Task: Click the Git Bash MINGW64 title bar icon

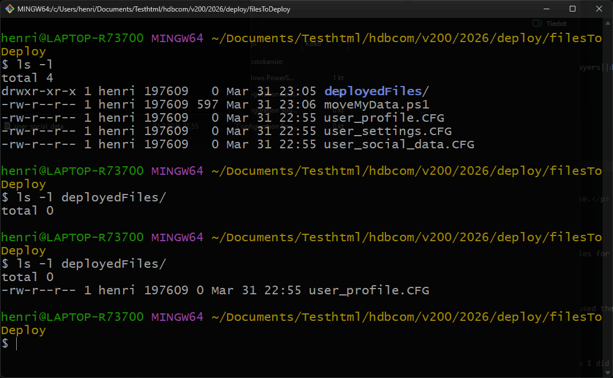Action: 9,9
